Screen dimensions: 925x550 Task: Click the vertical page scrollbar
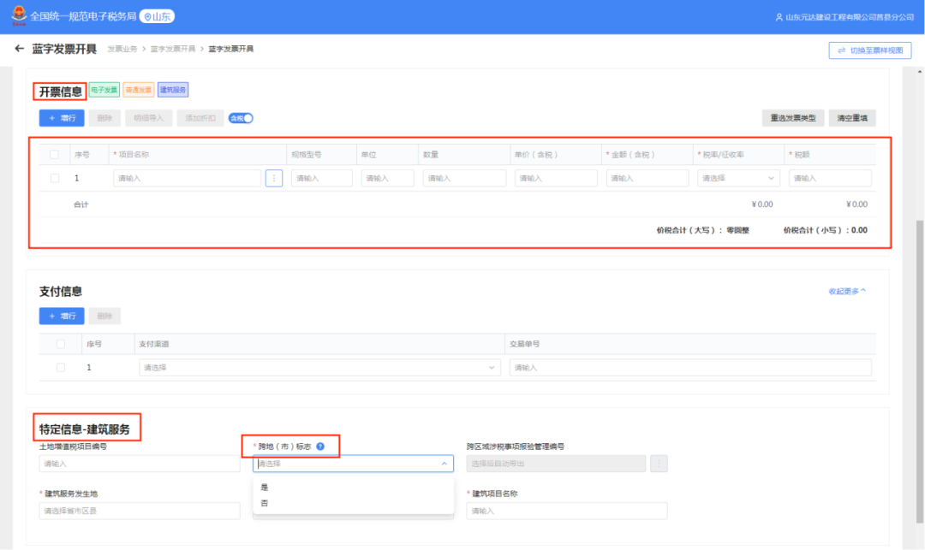pyautogui.click(x=920, y=371)
